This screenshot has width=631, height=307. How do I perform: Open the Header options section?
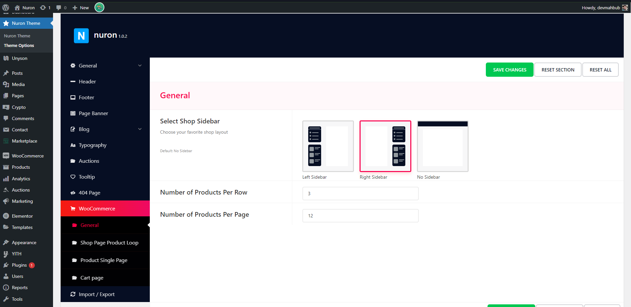[x=105, y=81]
